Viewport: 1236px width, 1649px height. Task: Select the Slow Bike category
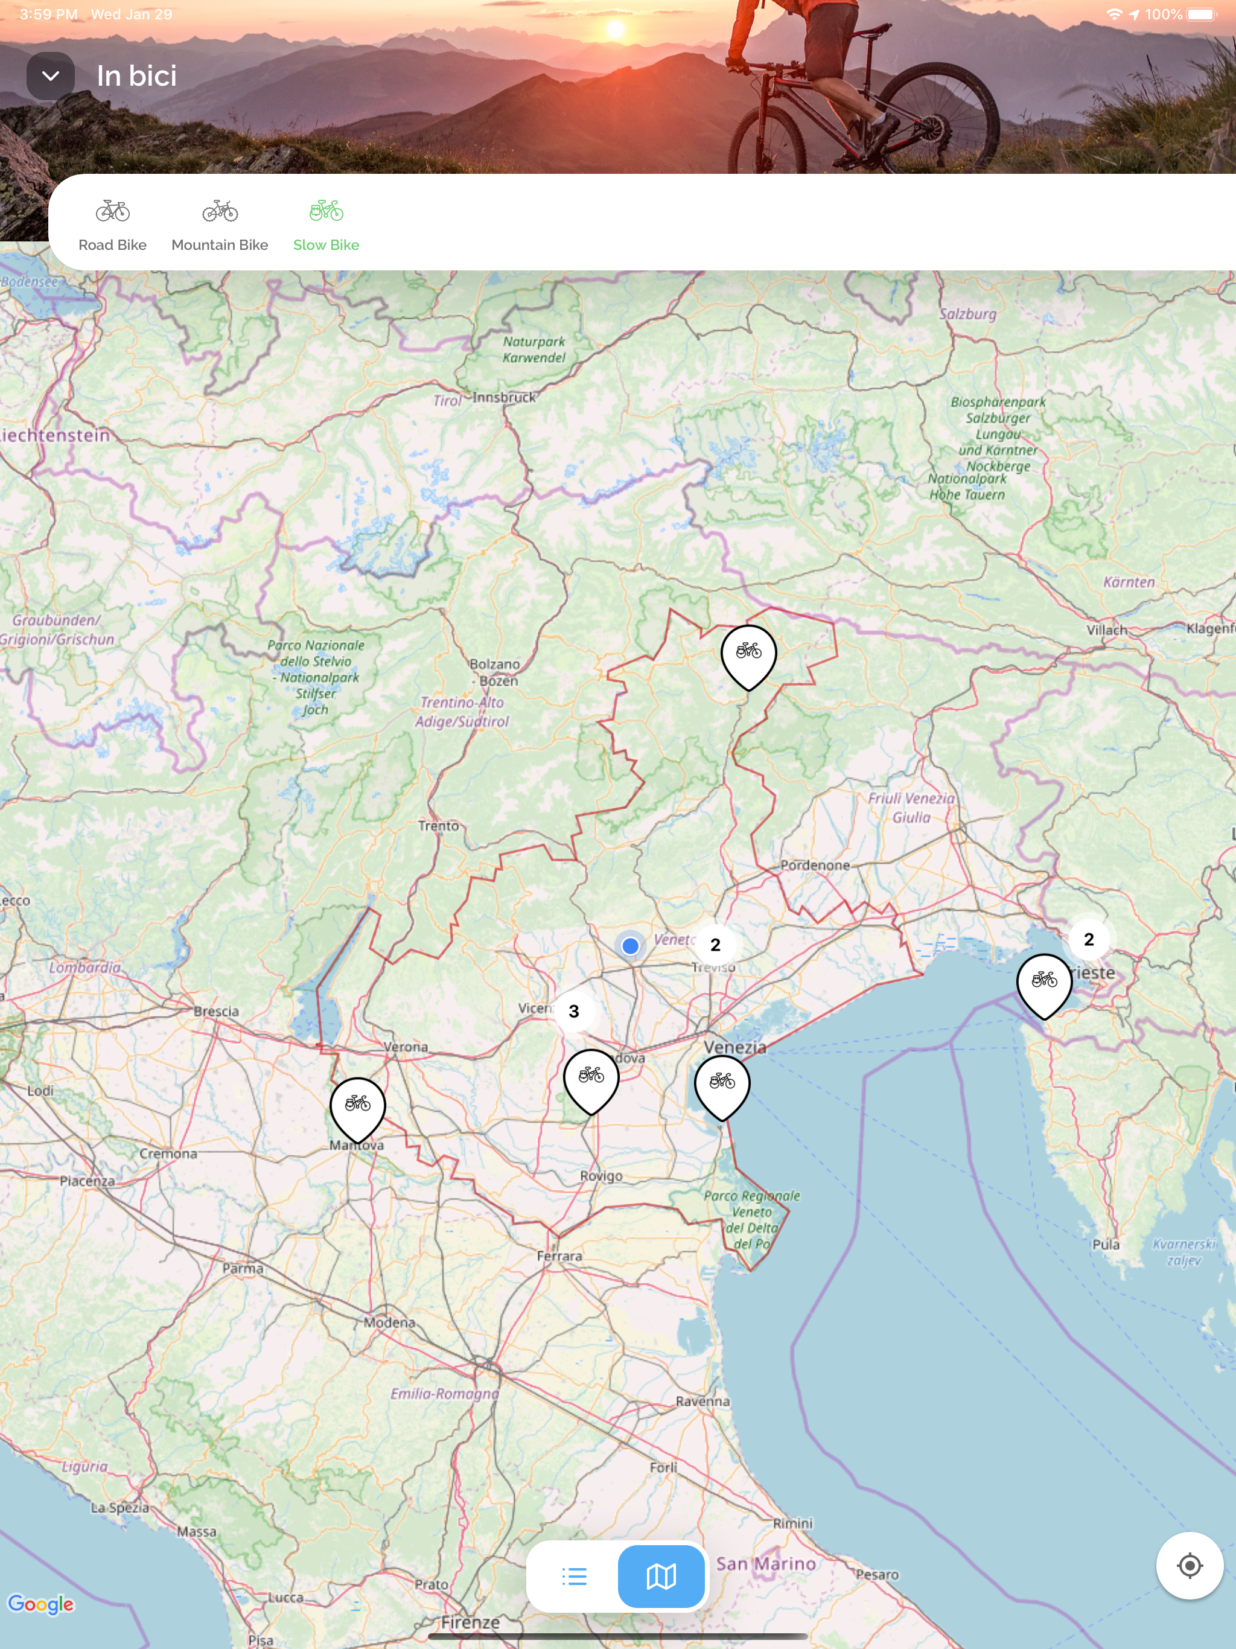326,244
